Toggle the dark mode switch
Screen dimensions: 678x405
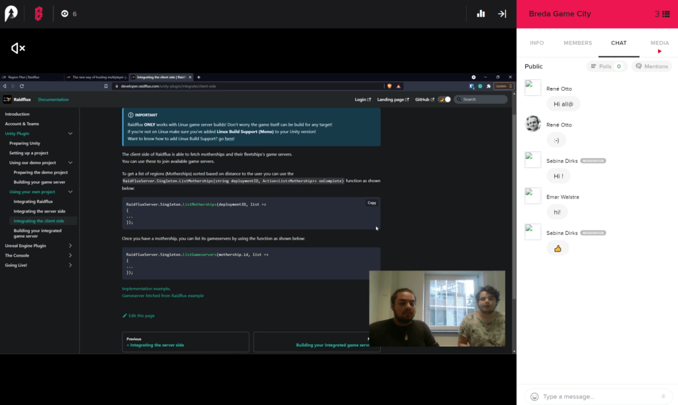(x=444, y=99)
